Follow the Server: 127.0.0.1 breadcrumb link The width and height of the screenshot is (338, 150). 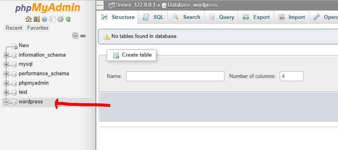136,5
